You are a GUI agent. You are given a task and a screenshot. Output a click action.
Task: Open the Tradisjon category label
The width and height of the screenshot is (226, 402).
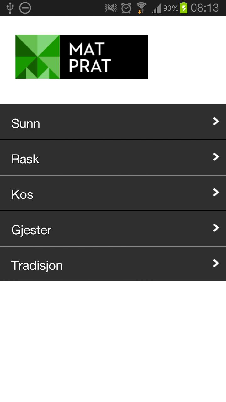tap(37, 265)
